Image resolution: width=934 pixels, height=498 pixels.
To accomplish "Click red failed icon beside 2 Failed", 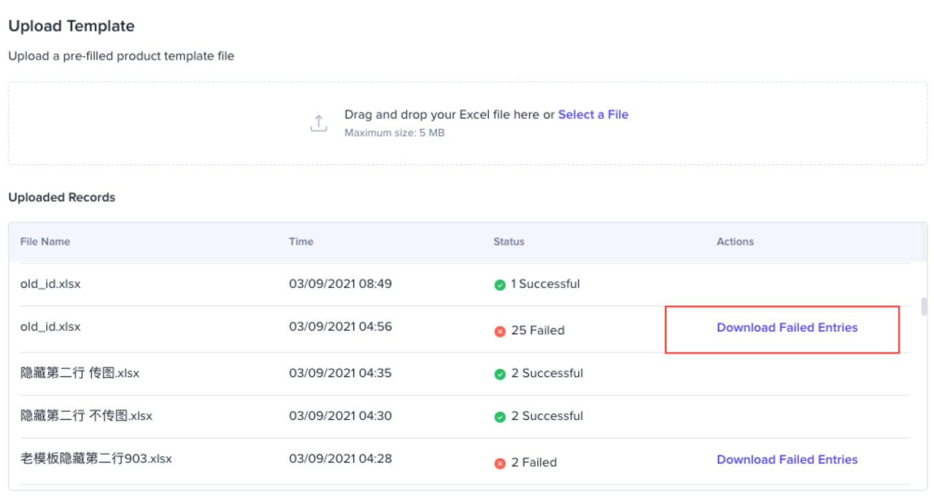I will [500, 464].
